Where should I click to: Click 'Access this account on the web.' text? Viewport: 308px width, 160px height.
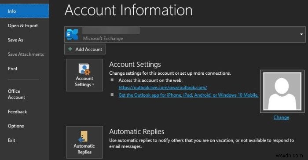point(150,80)
